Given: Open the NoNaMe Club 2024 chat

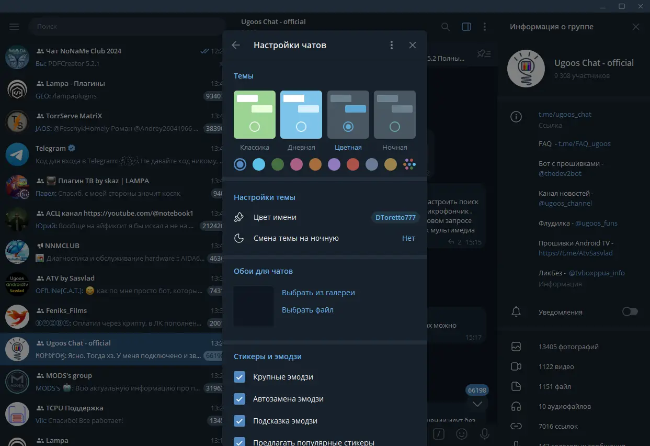Looking at the screenshot, I should click(x=112, y=57).
